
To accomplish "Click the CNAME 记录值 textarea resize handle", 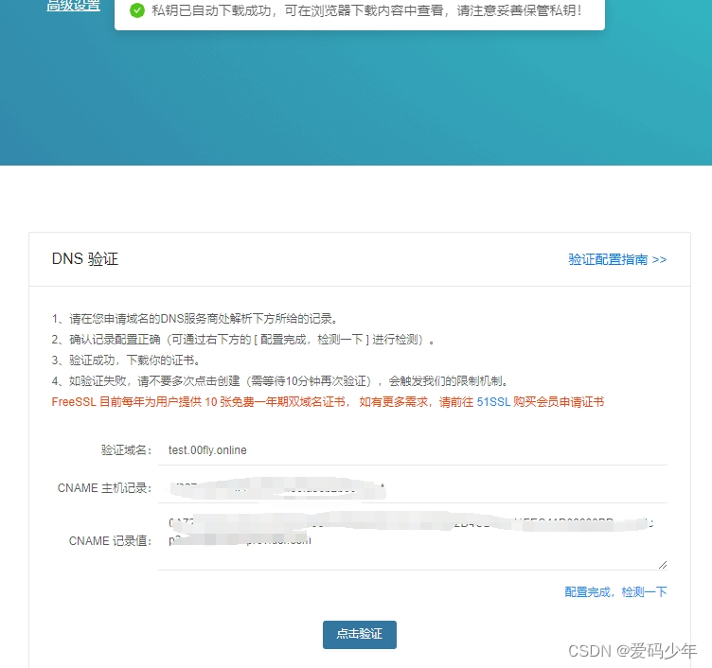I will [x=662, y=565].
